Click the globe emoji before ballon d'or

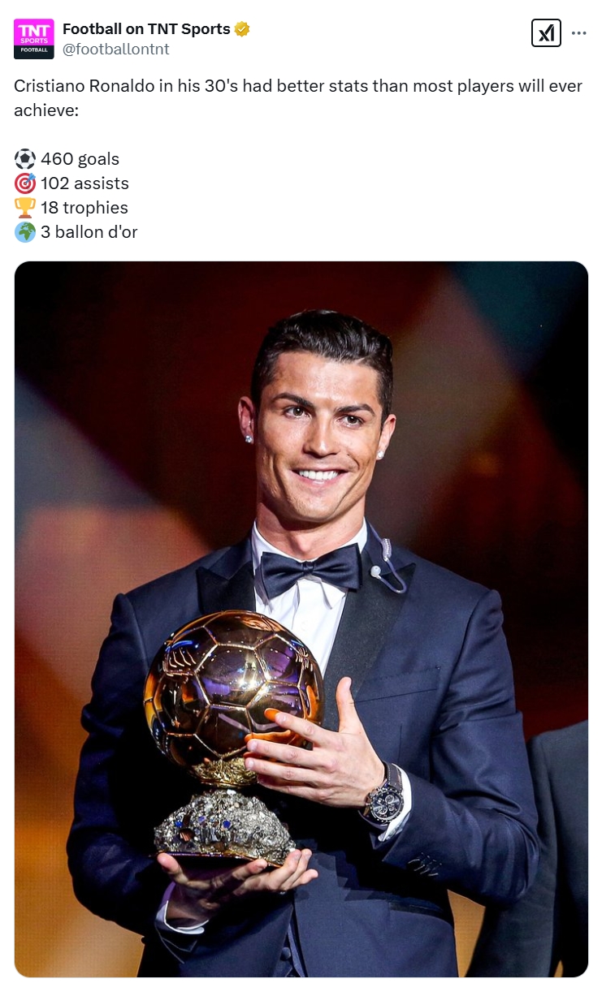pyautogui.click(x=25, y=232)
